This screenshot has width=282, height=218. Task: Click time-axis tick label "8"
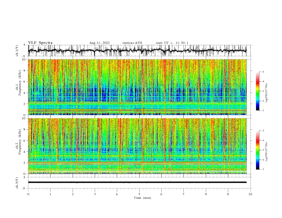(x=206, y=194)
